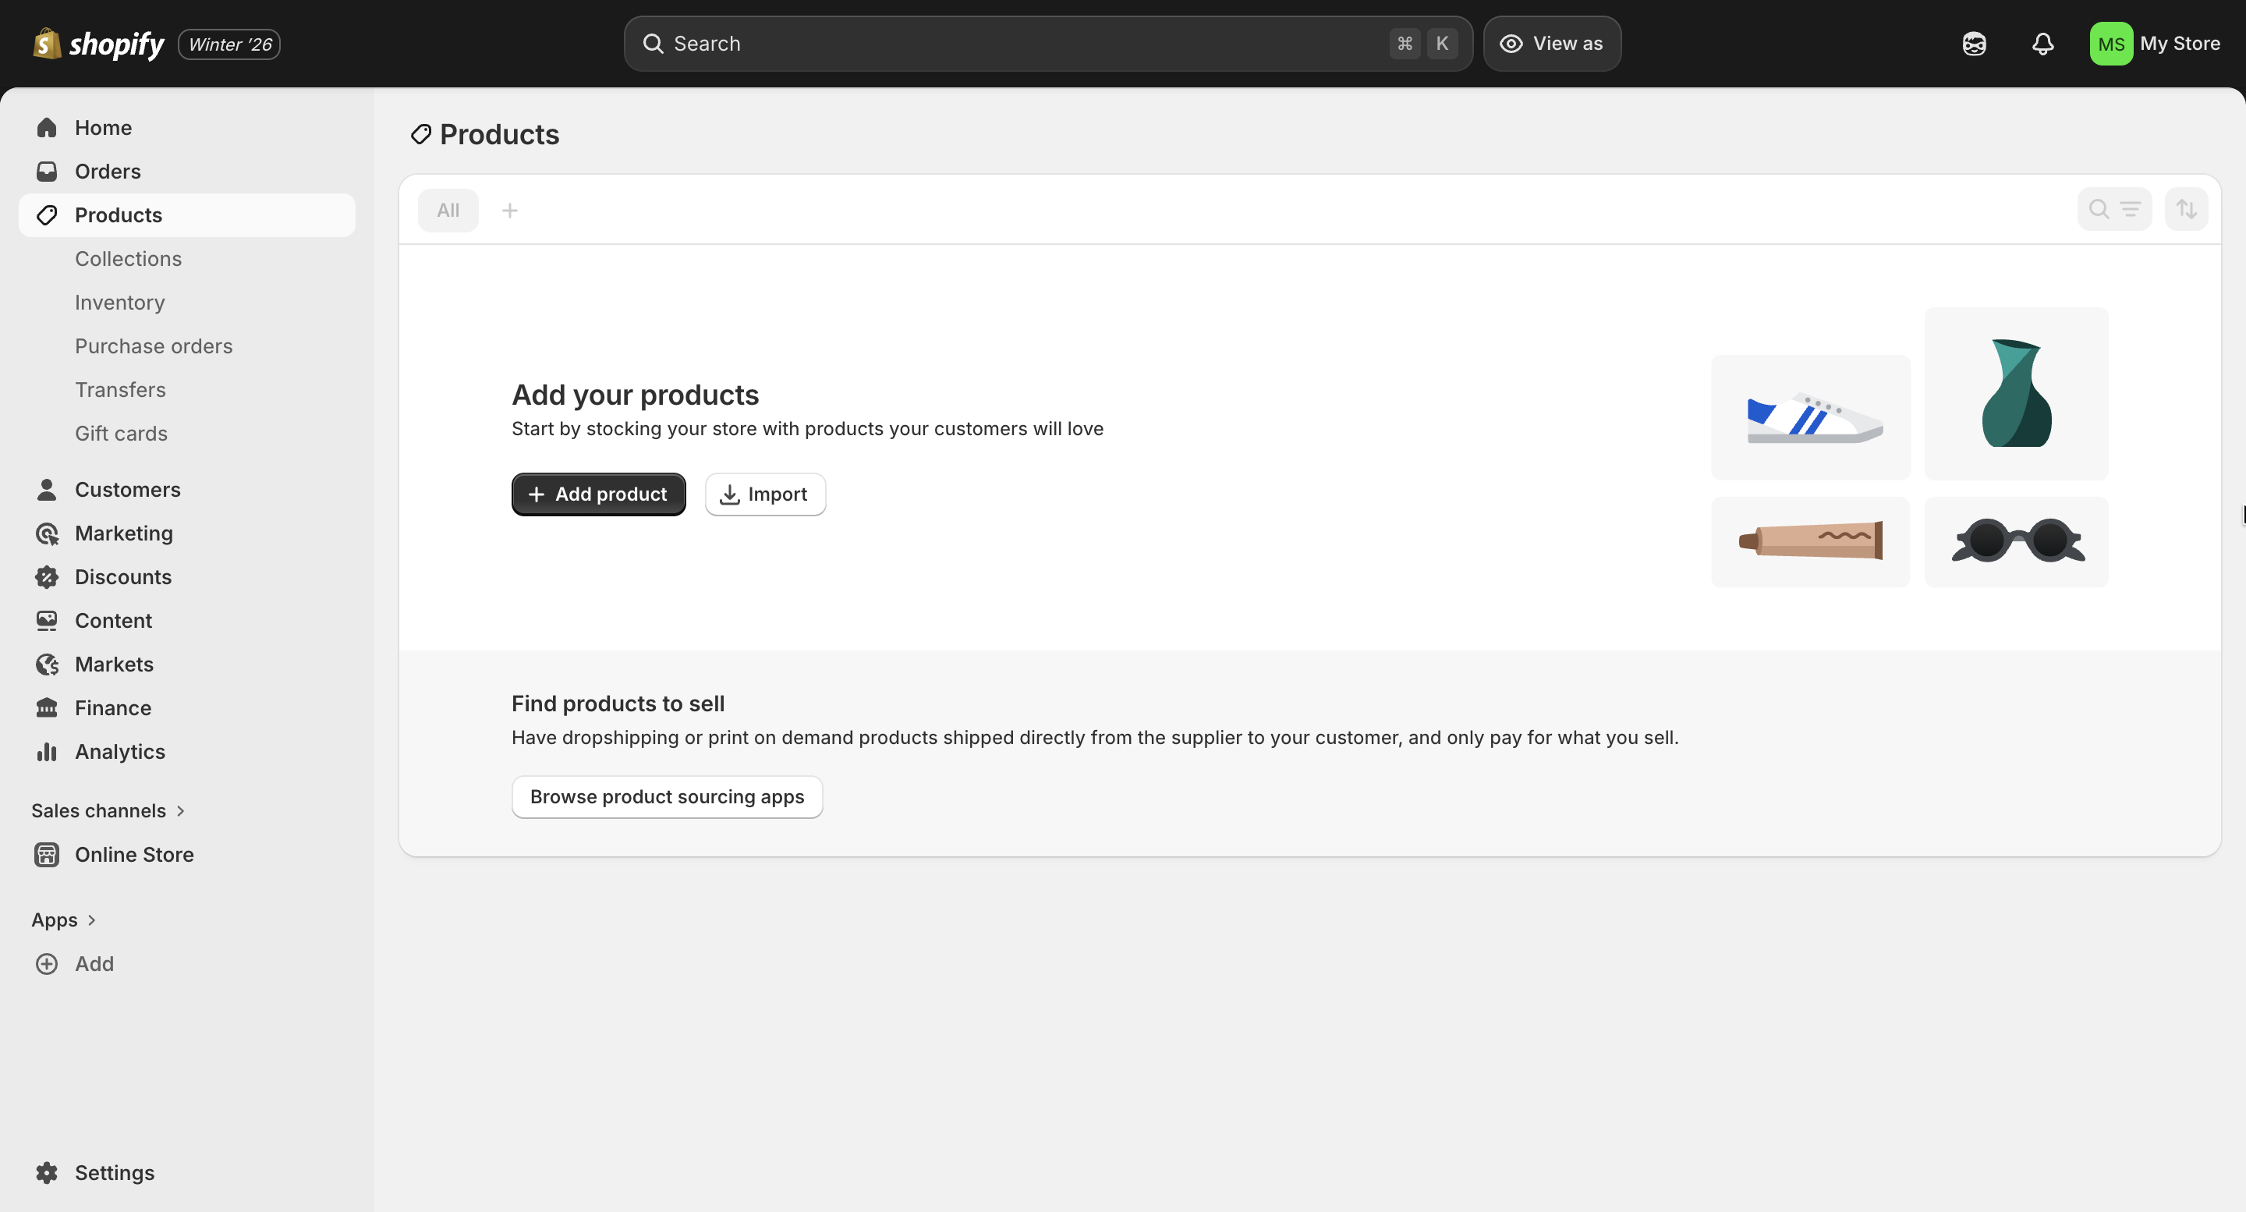Viewport: 2246px width, 1212px height.
Task: Click Browse product sourcing apps
Action: coord(667,797)
